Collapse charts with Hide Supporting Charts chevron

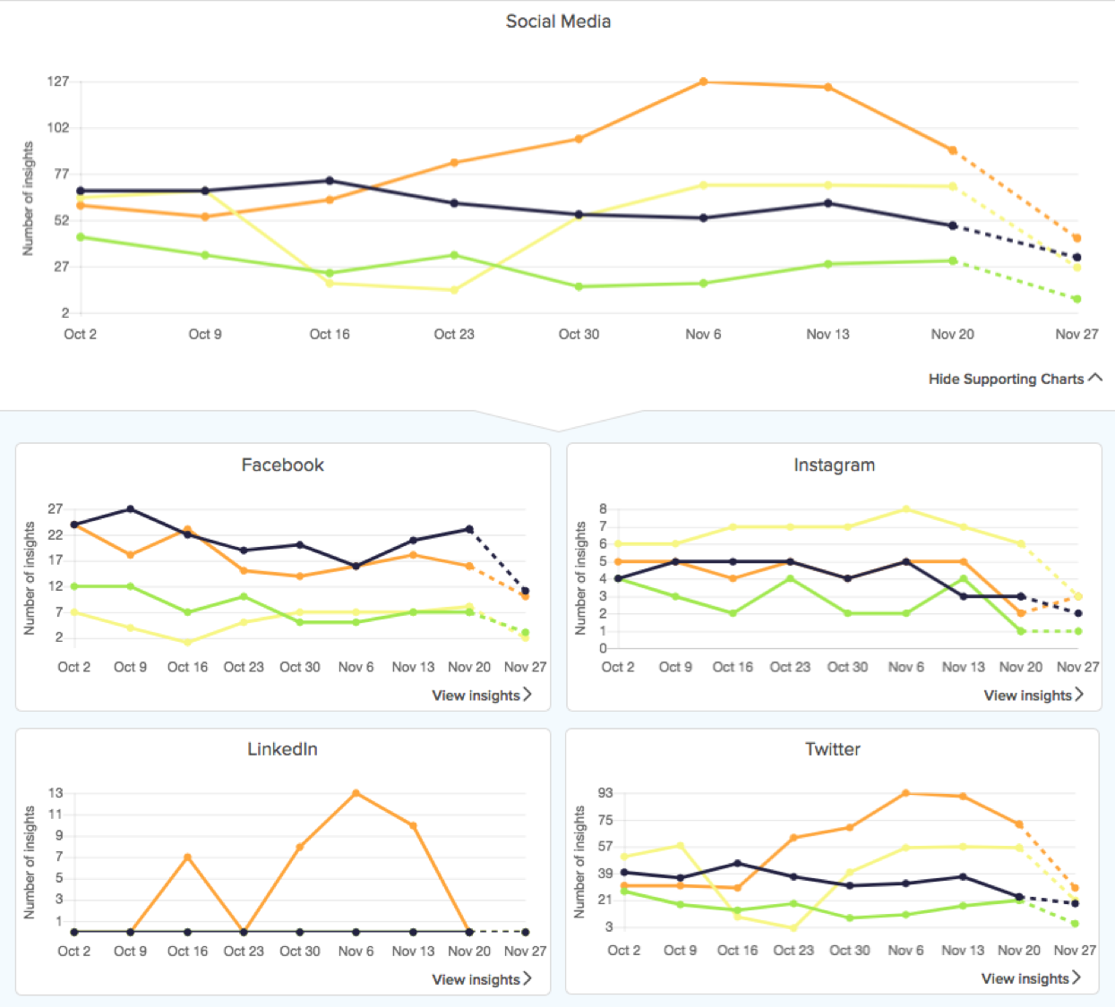pyautogui.click(x=1094, y=378)
